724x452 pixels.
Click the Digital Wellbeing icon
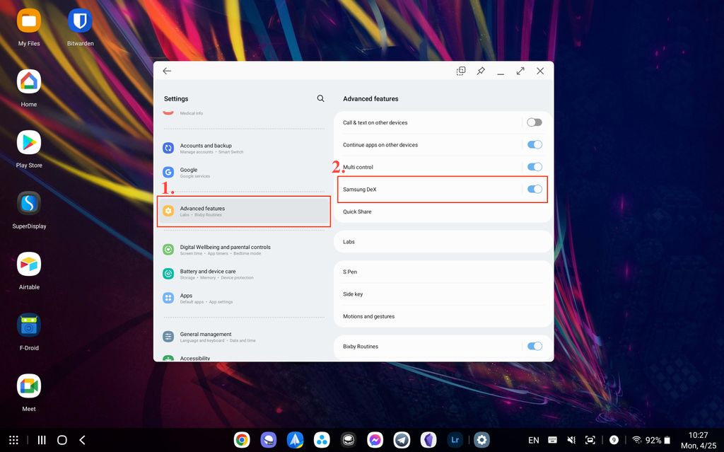168,249
